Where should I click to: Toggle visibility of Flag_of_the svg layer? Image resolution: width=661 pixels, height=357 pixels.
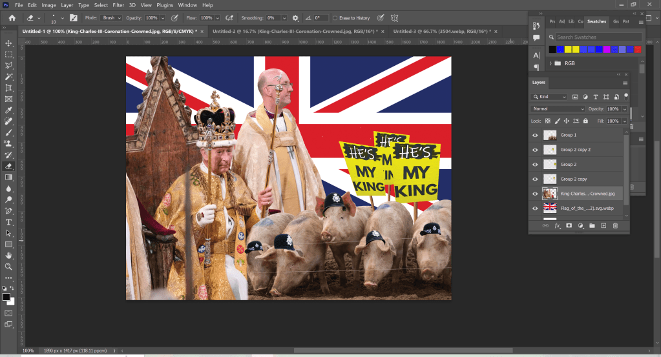tap(535, 208)
